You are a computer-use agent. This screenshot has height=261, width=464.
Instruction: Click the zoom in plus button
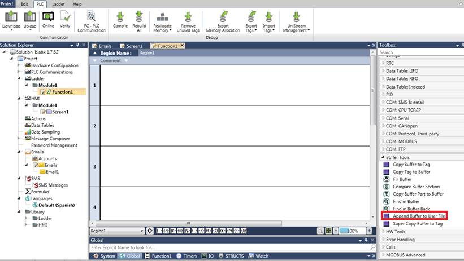(x=369, y=231)
